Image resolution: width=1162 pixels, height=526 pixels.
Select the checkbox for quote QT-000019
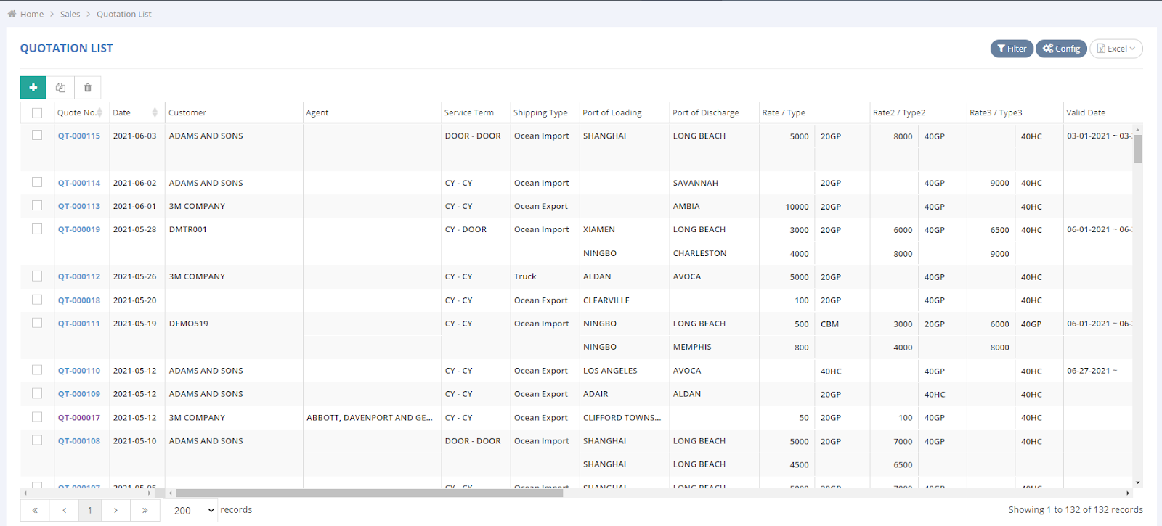pyautogui.click(x=37, y=229)
